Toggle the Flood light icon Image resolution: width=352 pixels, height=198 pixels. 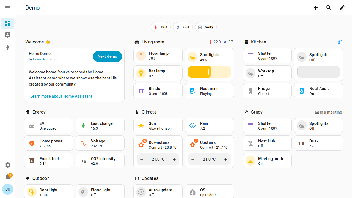point(83,192)
